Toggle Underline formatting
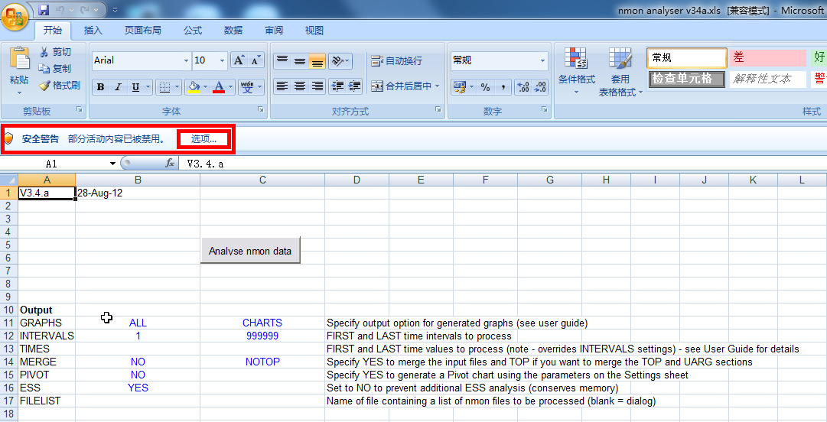 135,87
